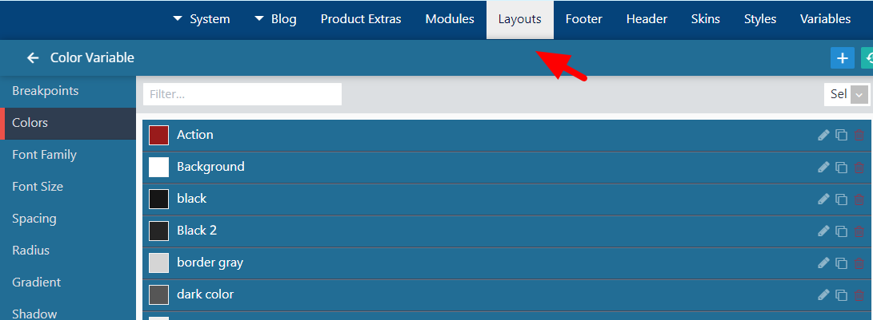The width and height of the screenshot is (873, 320).
Task: Open the Modules tab
Action: pos(450,19)
